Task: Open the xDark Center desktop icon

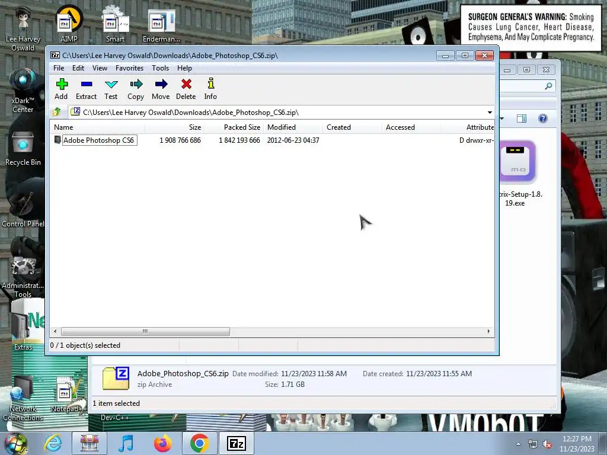Action: 23,90
